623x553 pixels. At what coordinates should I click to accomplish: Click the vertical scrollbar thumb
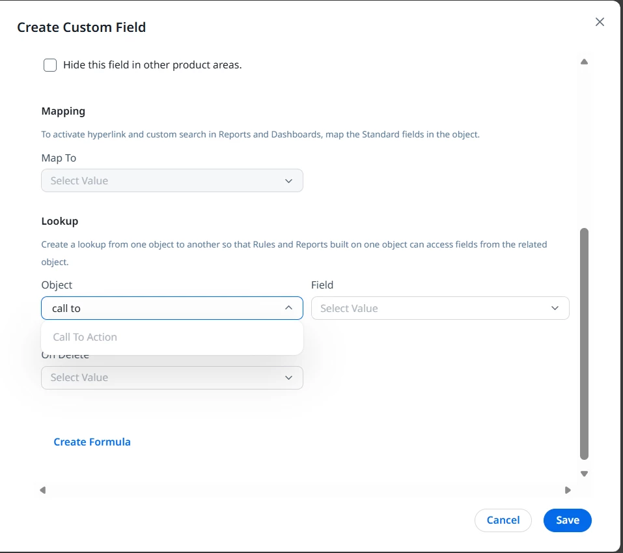tap(584, 344)
